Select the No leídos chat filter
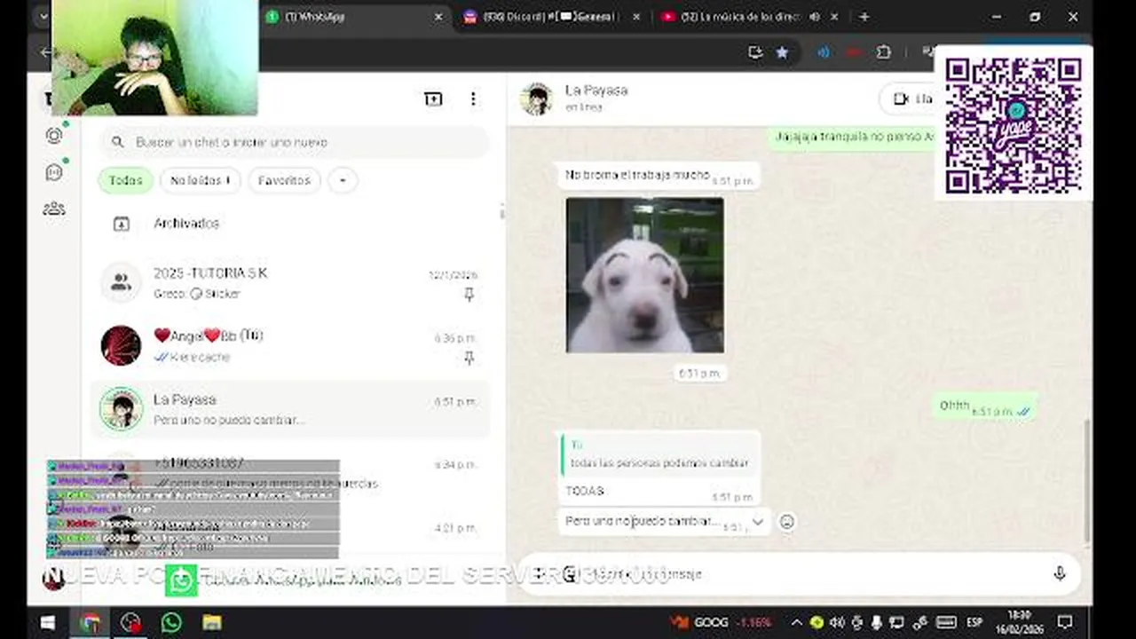 tap(200, 180)
